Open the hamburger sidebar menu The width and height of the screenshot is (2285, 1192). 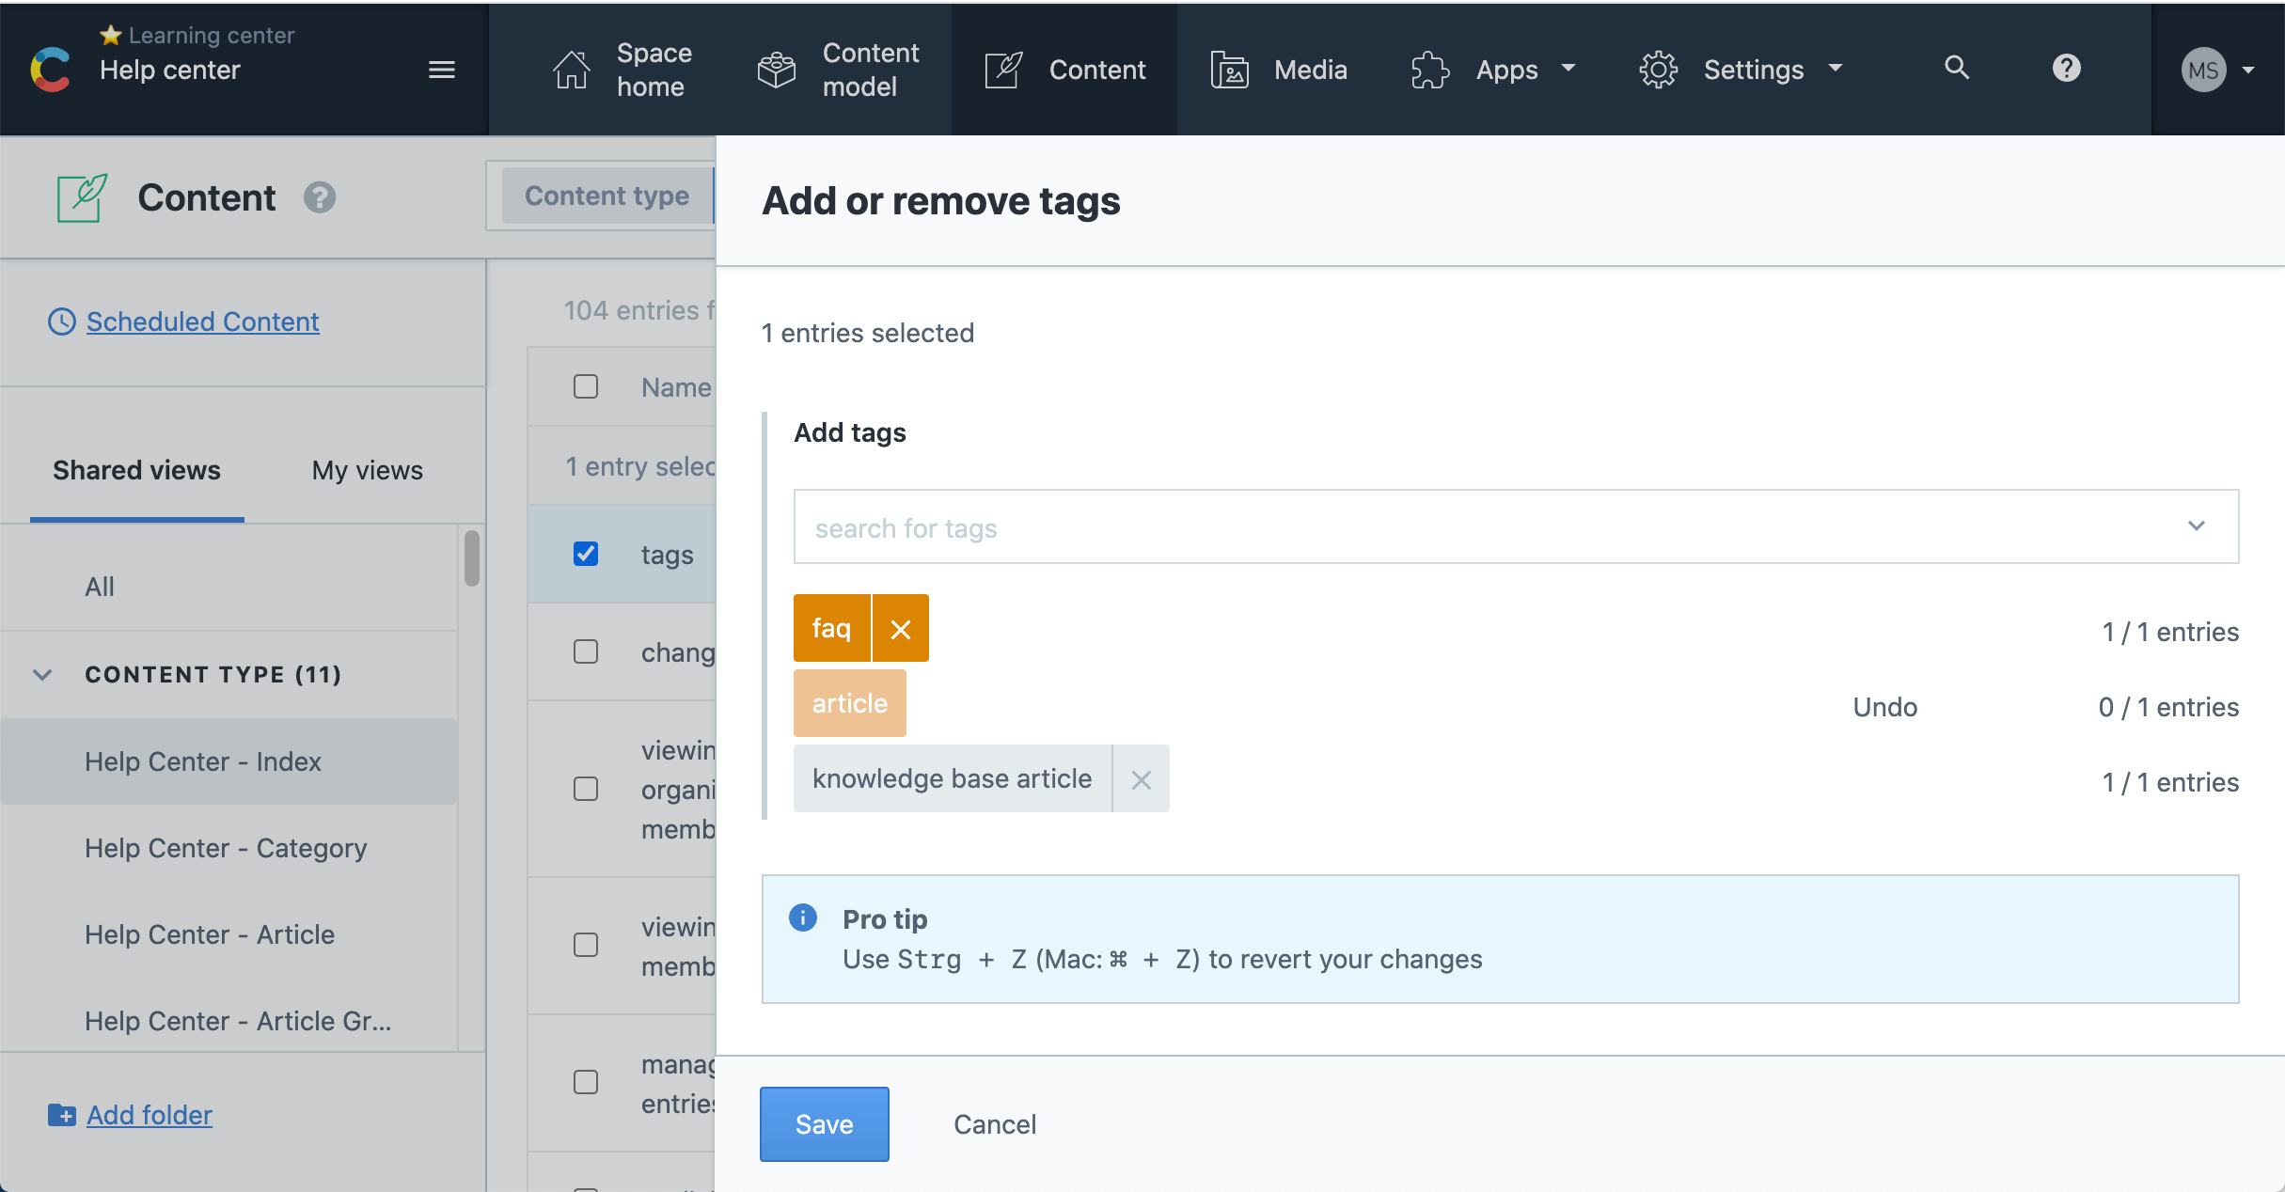tap(442, 70)
